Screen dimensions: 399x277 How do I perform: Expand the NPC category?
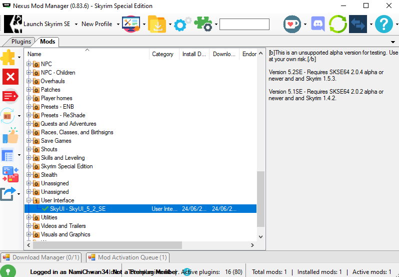29,64
